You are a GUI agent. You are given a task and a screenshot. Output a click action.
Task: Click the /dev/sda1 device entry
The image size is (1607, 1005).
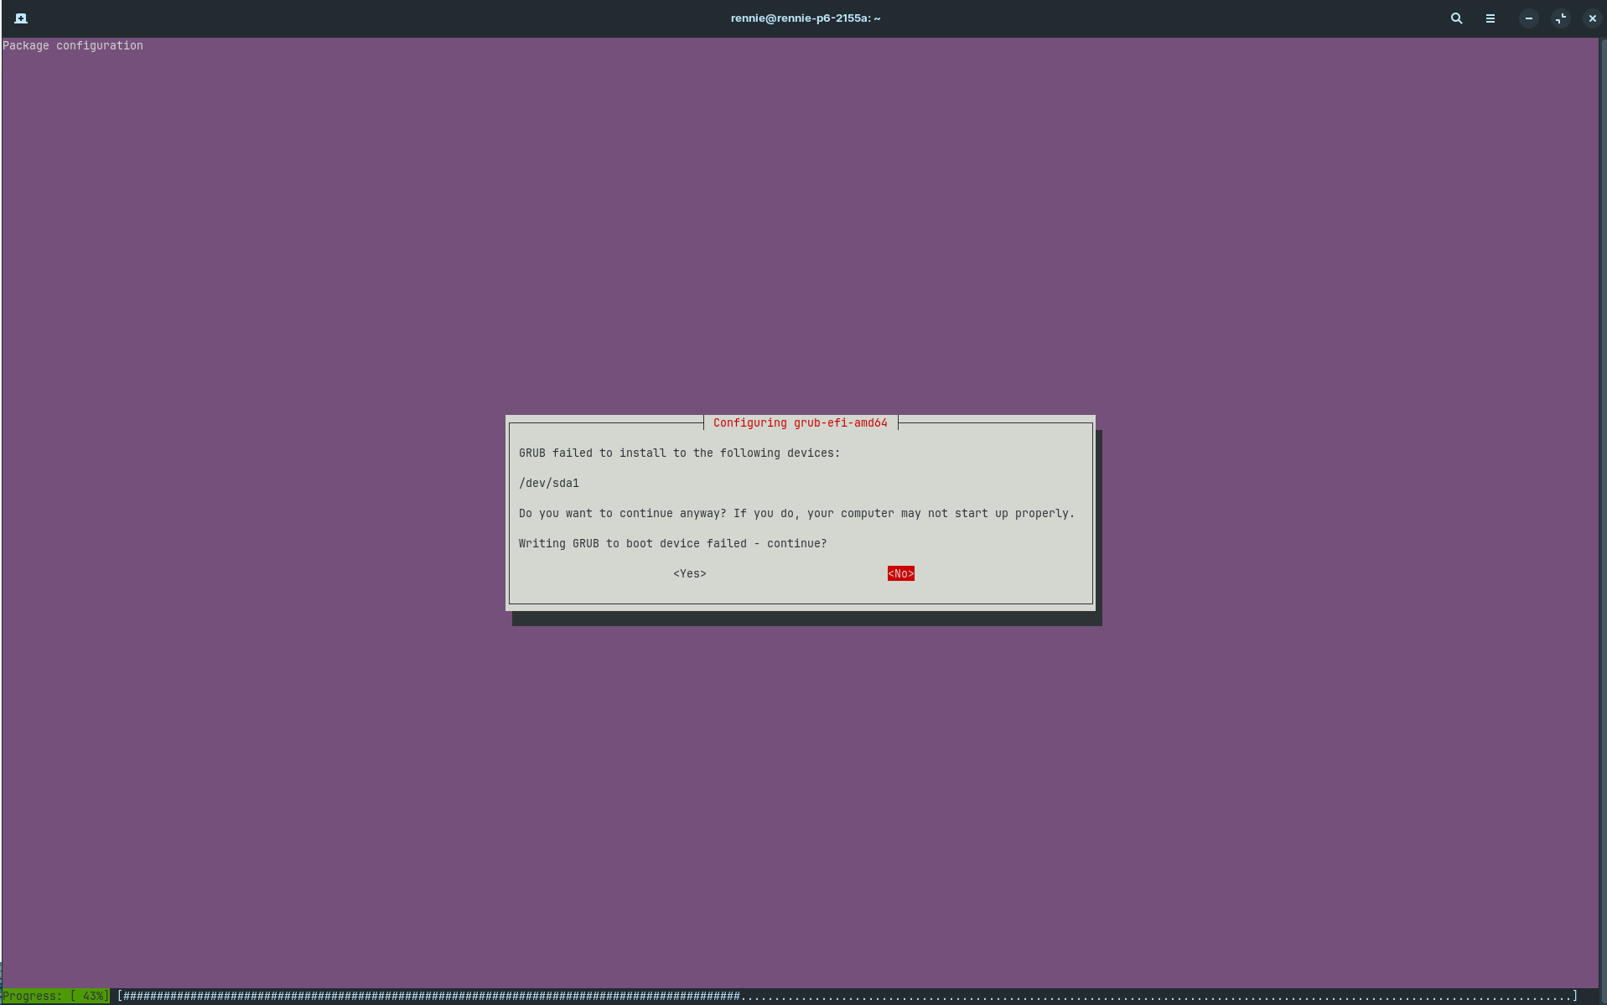point(549,484)
